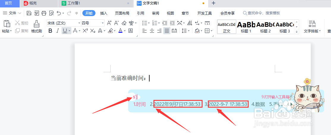331x135 pixels.
Task: Open the font size dropdown 四号
Action: (x=103, y=23)
